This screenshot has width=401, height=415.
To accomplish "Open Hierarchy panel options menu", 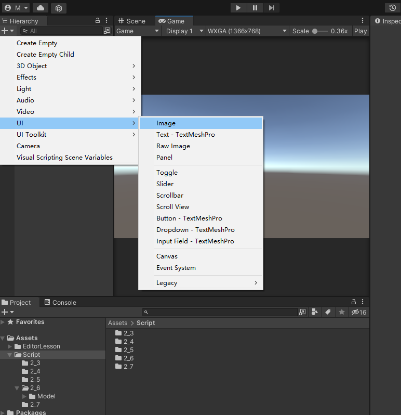I will [106, 20].
